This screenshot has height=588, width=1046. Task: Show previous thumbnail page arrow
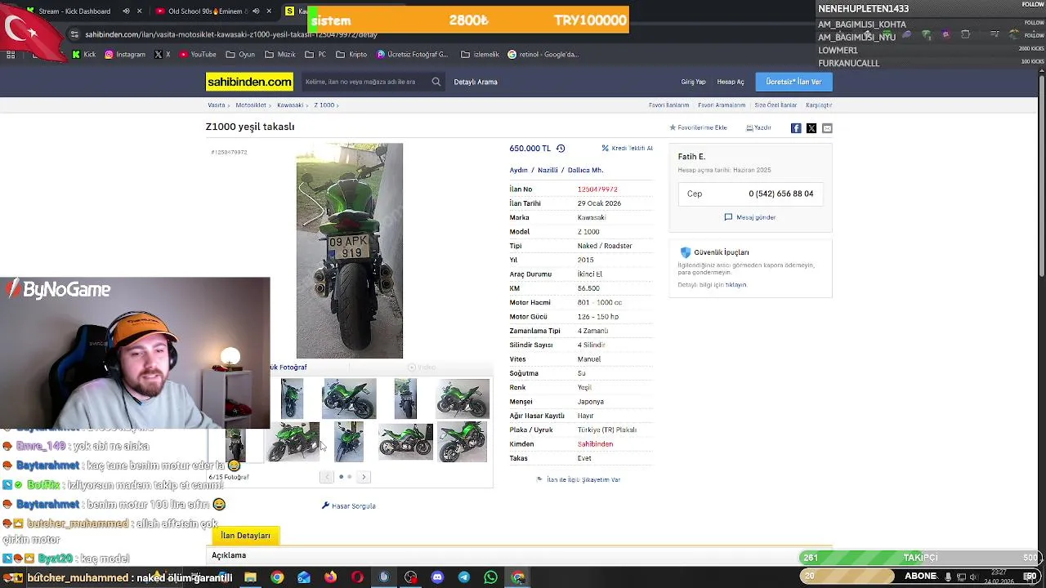(327, 477)
